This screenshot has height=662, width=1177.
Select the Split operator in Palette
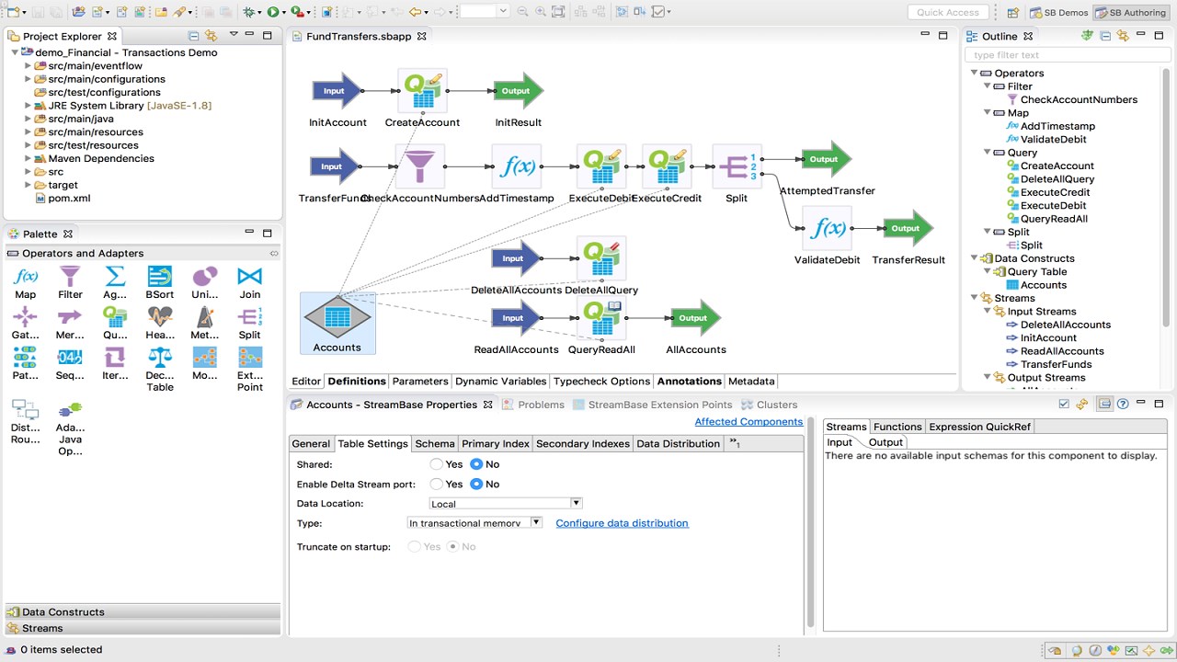pos(250,324)
